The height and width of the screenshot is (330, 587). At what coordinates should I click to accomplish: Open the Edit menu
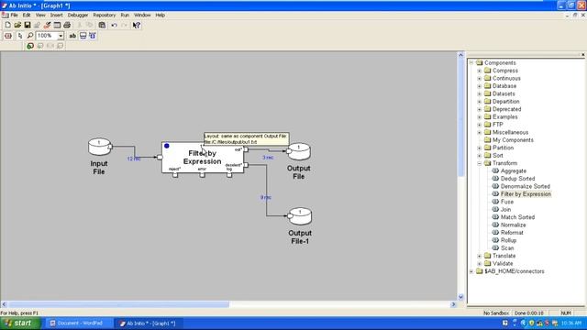click(27, 15)
